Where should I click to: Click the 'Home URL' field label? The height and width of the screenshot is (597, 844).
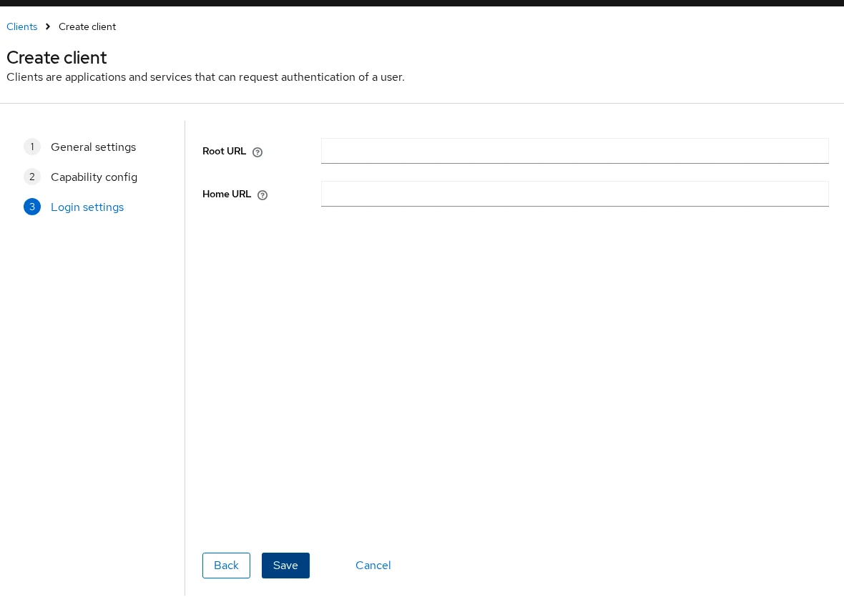227,194
